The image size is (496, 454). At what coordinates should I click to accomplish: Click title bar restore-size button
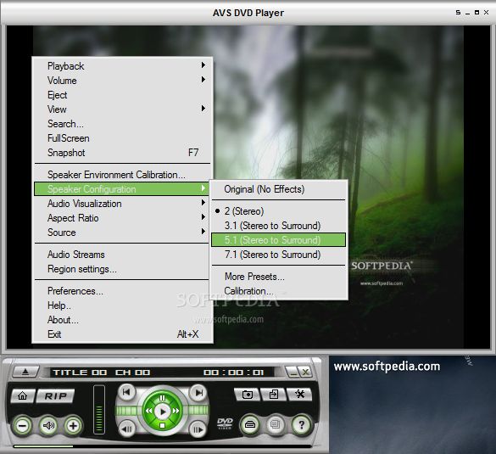tap(458, 13)
